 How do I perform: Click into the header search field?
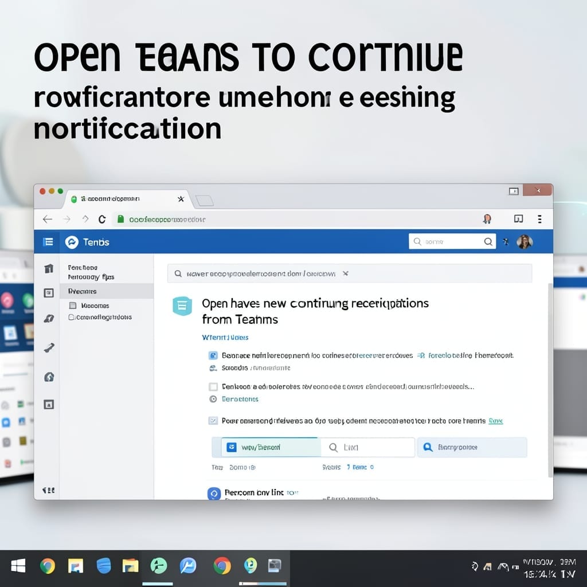pos(452,241)
